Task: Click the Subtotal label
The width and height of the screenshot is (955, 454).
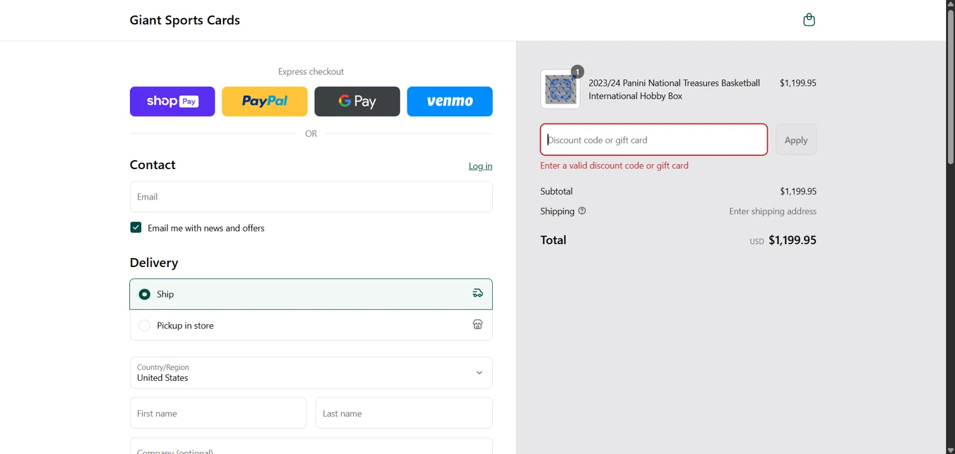Action: click(x=556, y=191)
